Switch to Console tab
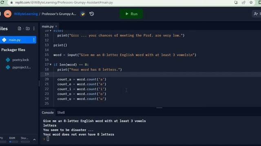This screenshot has width=261, height=146. [x=48, y=113]
